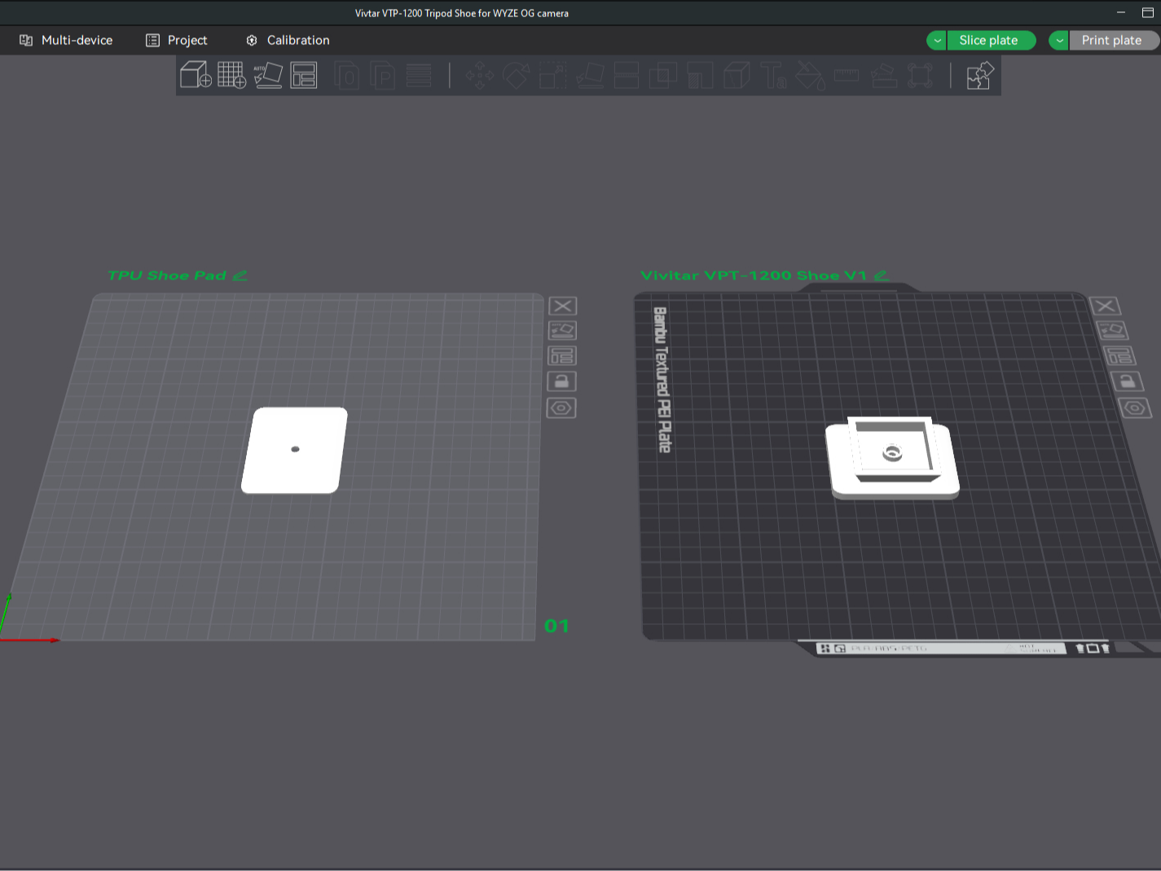Select the Text shape tool icon
Screen dimensions: 1161x871
(773, 76)
